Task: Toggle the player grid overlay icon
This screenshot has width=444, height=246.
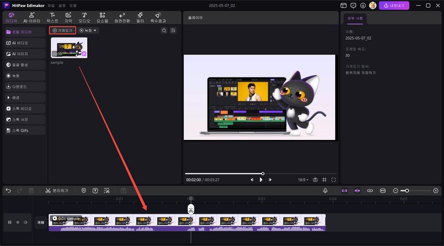Action: click(325, 179)
